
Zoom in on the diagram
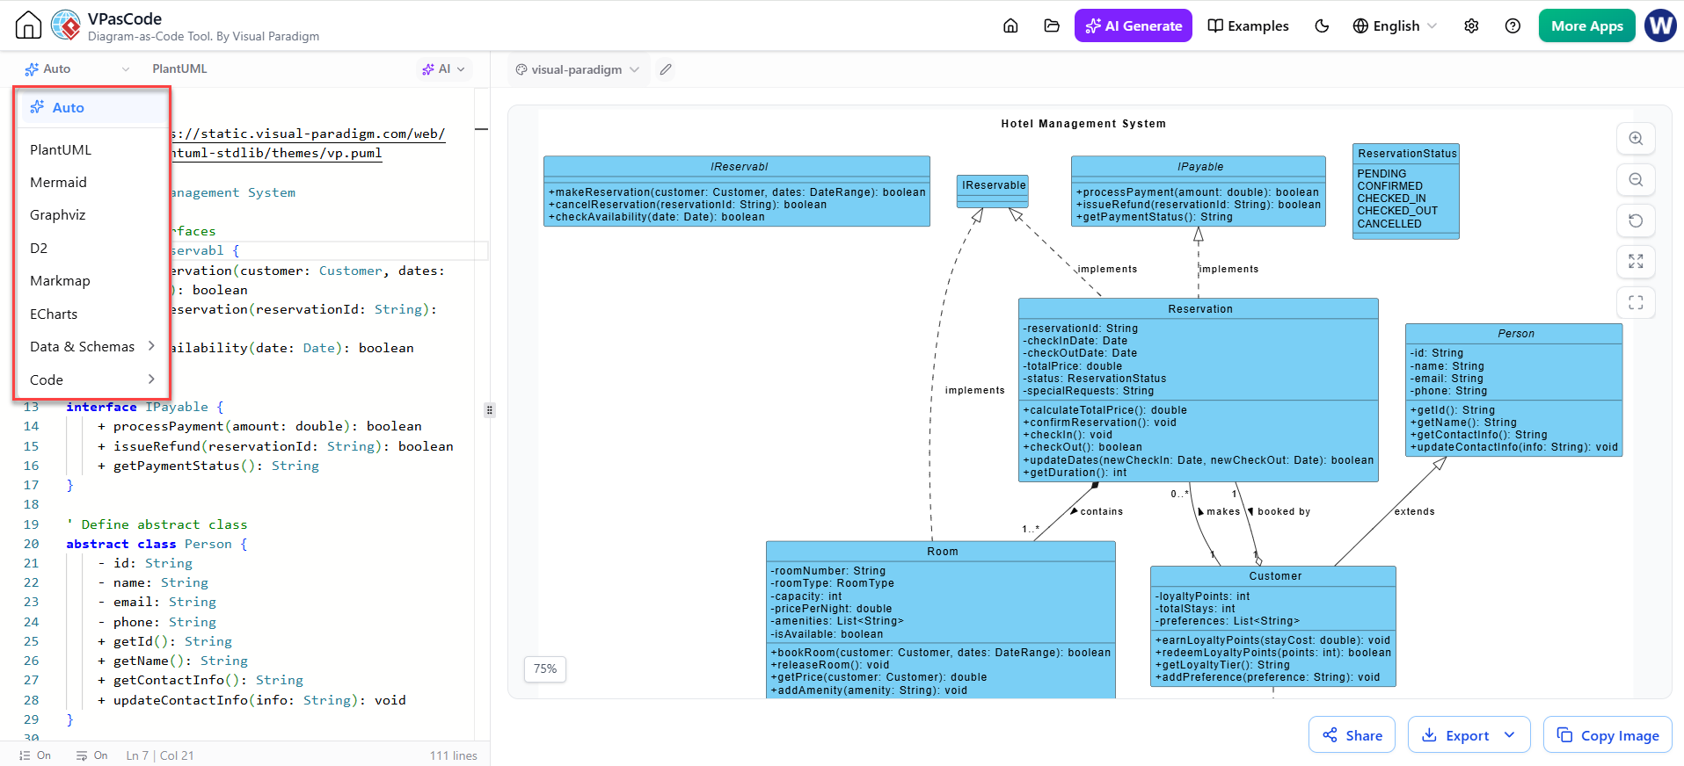click(1636, 139)
